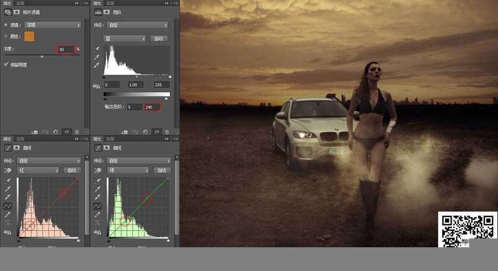Open the Levels panel layer mask icon
This screenshot has height=271, width=498.
click(x=107, y=12)
